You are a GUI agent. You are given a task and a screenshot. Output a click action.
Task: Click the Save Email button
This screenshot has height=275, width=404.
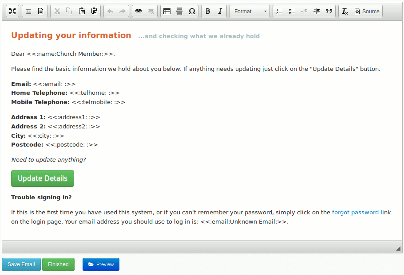pyautogui.click(x=21, y=264)
